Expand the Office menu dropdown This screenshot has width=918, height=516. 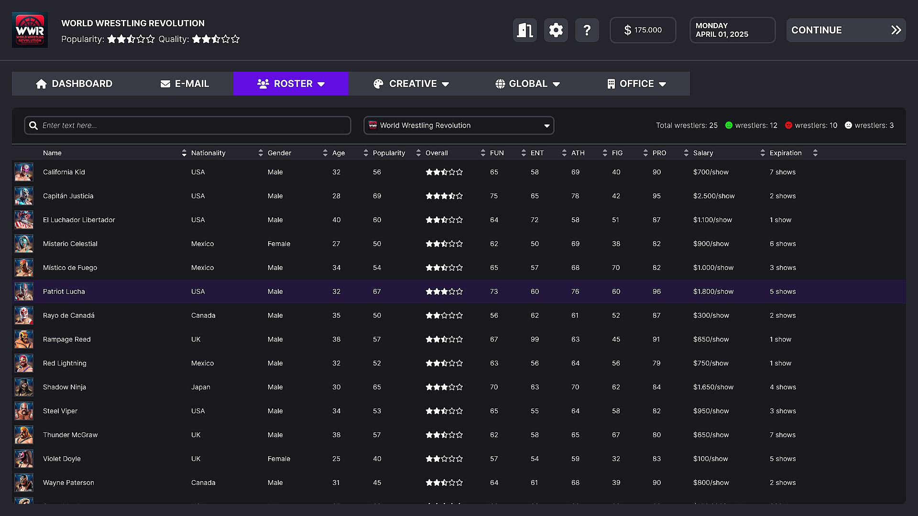pos(636,84)
